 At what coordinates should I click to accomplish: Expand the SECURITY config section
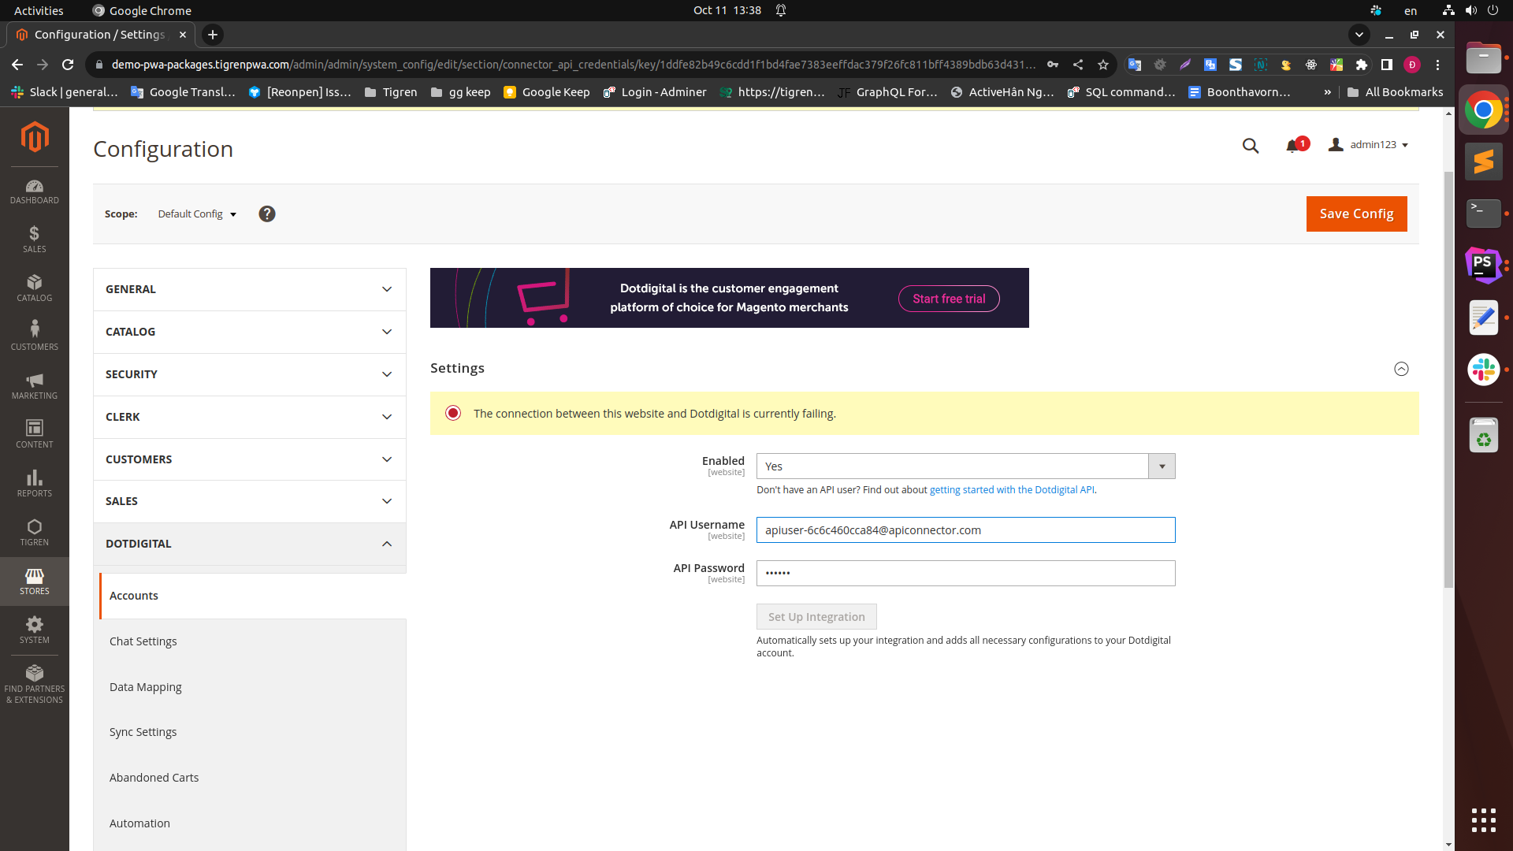(x=250, y=374)
